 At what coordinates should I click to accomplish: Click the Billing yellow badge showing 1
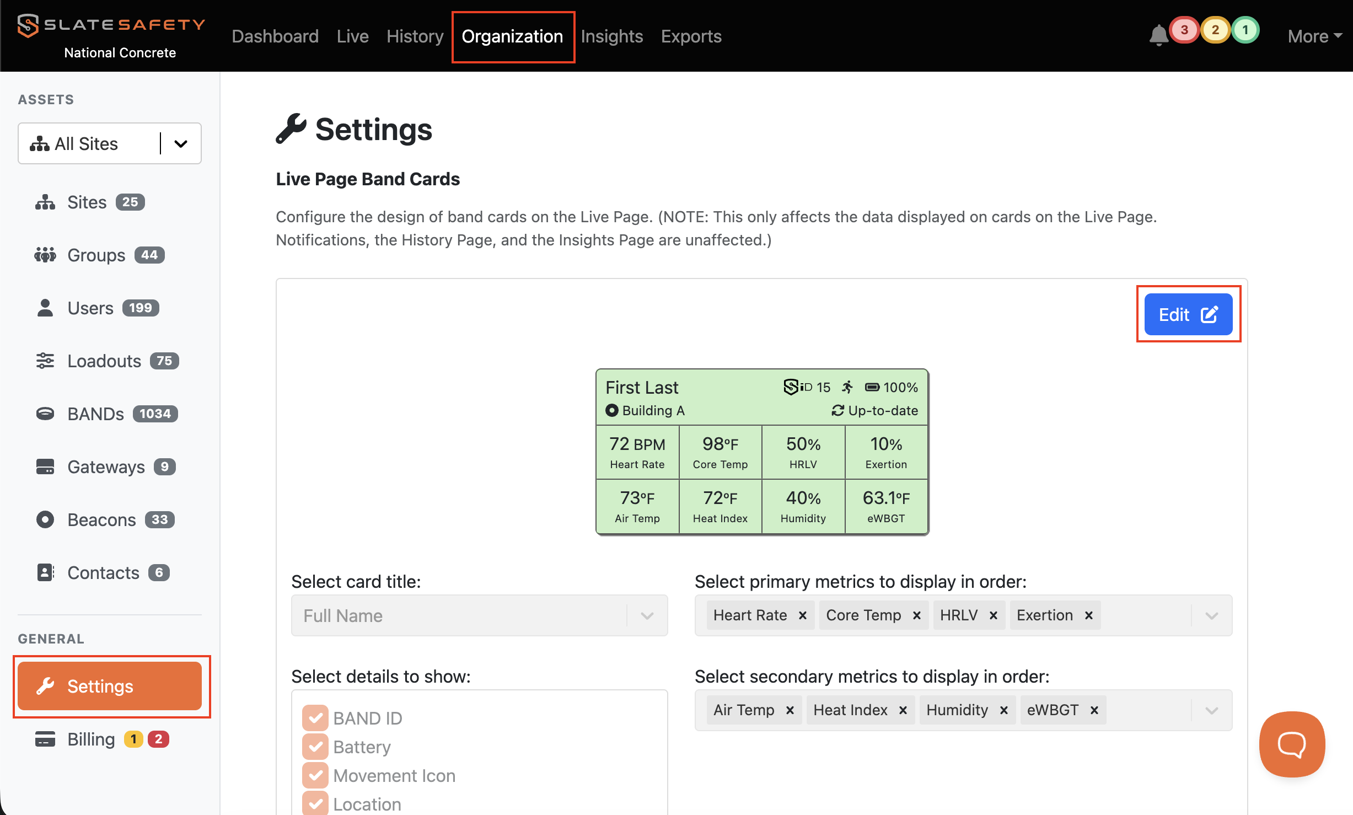tap(133, 739)
